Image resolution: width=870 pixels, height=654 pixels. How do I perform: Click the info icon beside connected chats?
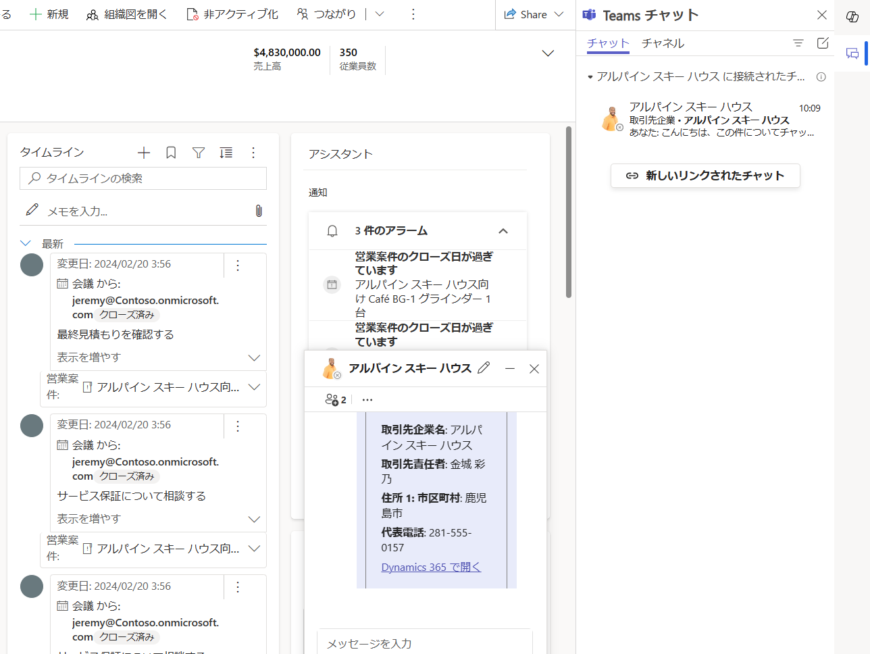pos(821,77)
